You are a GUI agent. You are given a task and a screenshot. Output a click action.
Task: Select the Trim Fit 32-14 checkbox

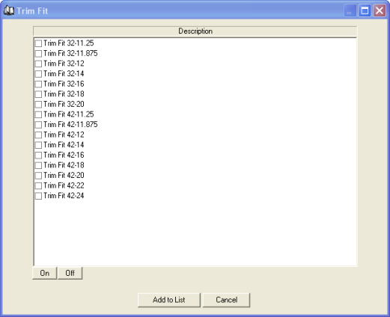click(x=38, y=74)
